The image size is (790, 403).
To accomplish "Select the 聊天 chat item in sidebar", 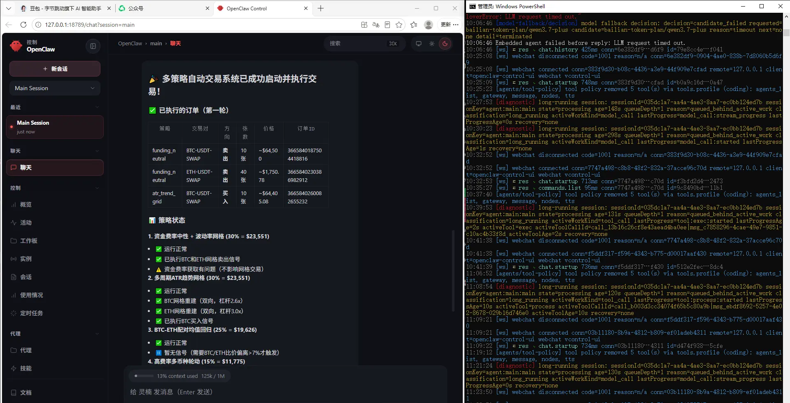I will (55, 168).
